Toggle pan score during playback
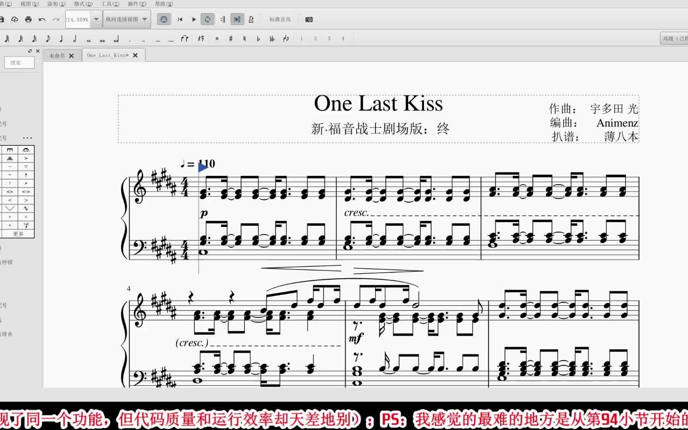This screenshot has width=688, height=430. click(237, 19)
